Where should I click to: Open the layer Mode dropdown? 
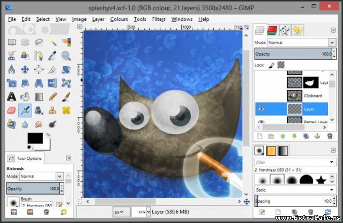click(x=302, y=42)
